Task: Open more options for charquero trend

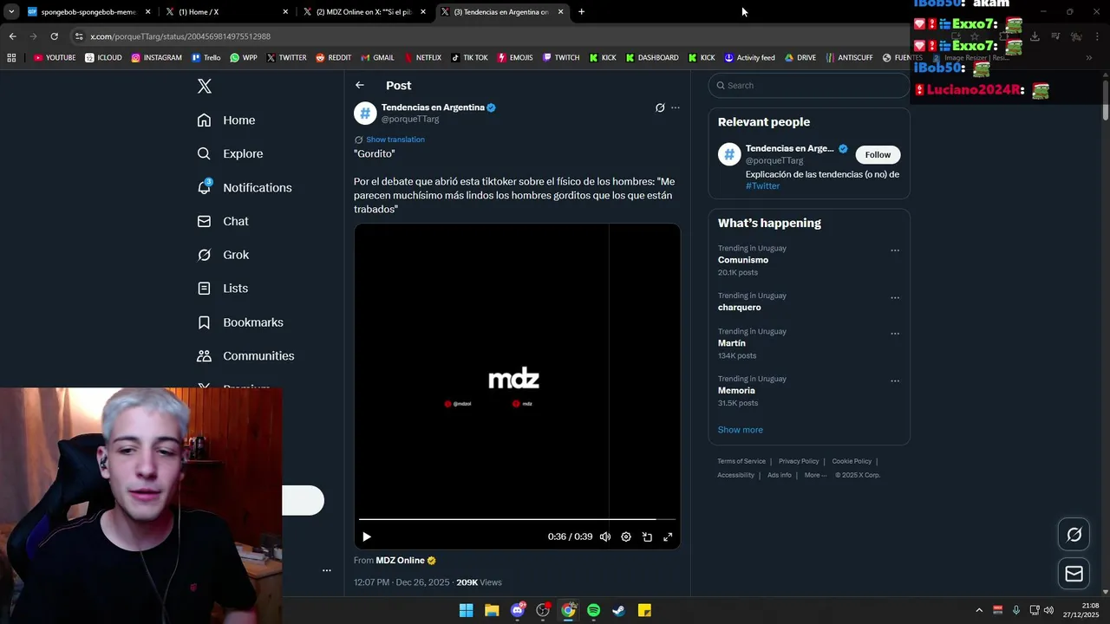Action: pyautogui.click(x=895, y=298)
